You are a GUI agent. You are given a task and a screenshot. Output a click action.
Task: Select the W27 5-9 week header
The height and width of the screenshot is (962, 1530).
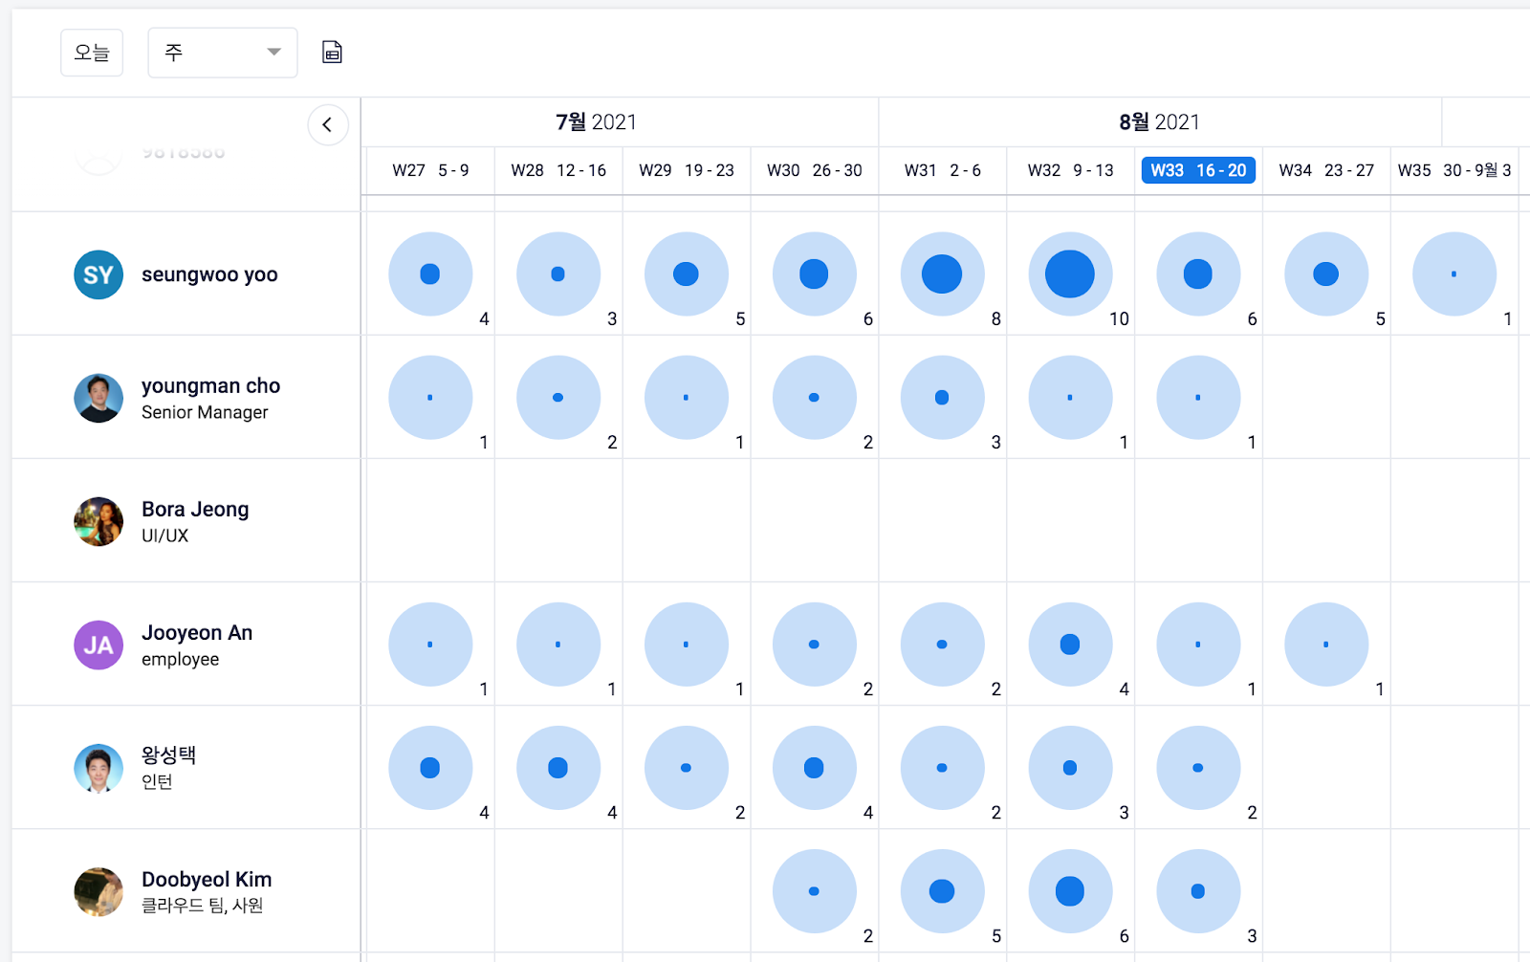pyautogui.click(x=430, y=170)
